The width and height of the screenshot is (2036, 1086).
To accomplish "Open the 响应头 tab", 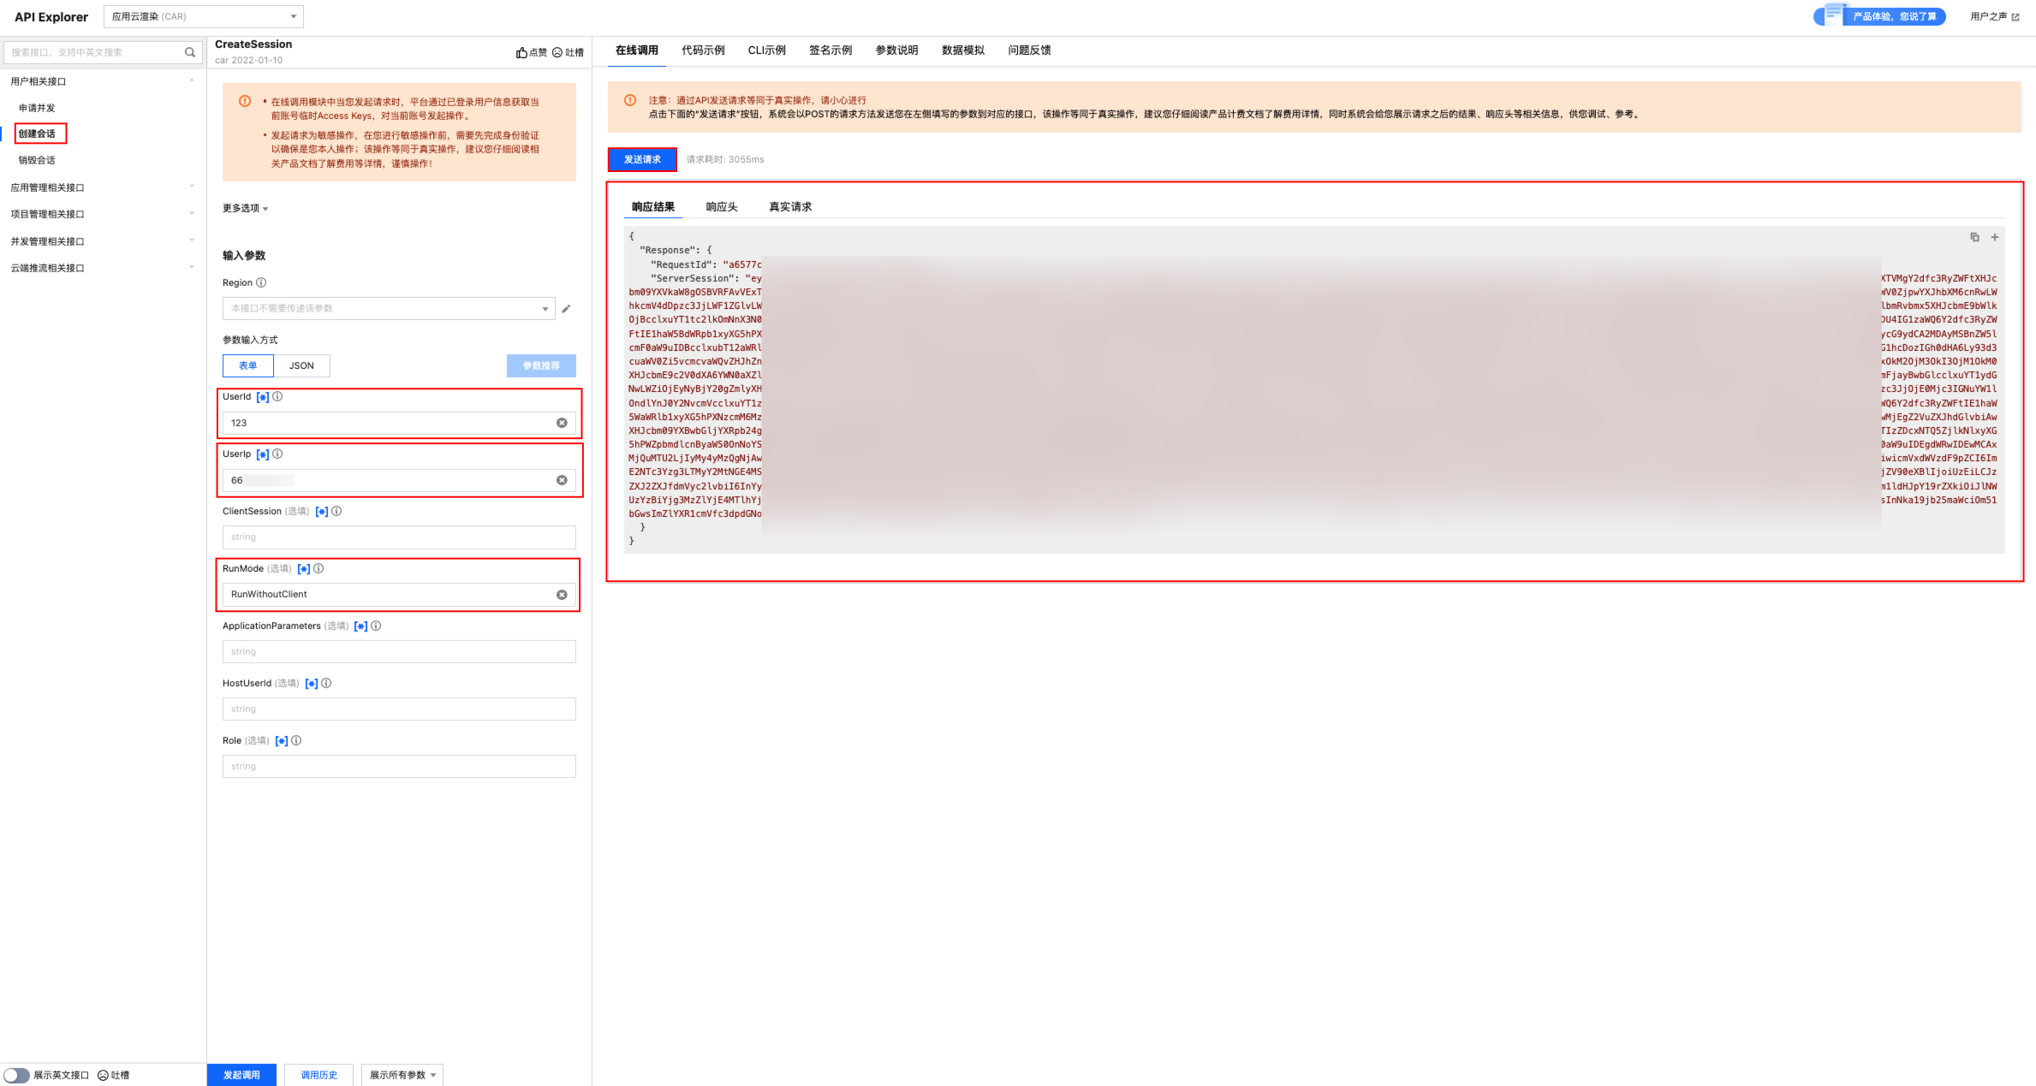I will (x=721, y=207).
